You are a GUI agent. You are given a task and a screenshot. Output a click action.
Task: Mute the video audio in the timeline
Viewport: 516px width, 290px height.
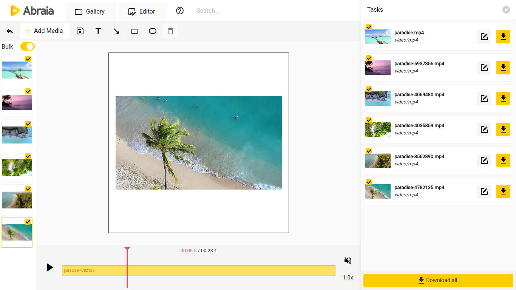tap(348, 260)
